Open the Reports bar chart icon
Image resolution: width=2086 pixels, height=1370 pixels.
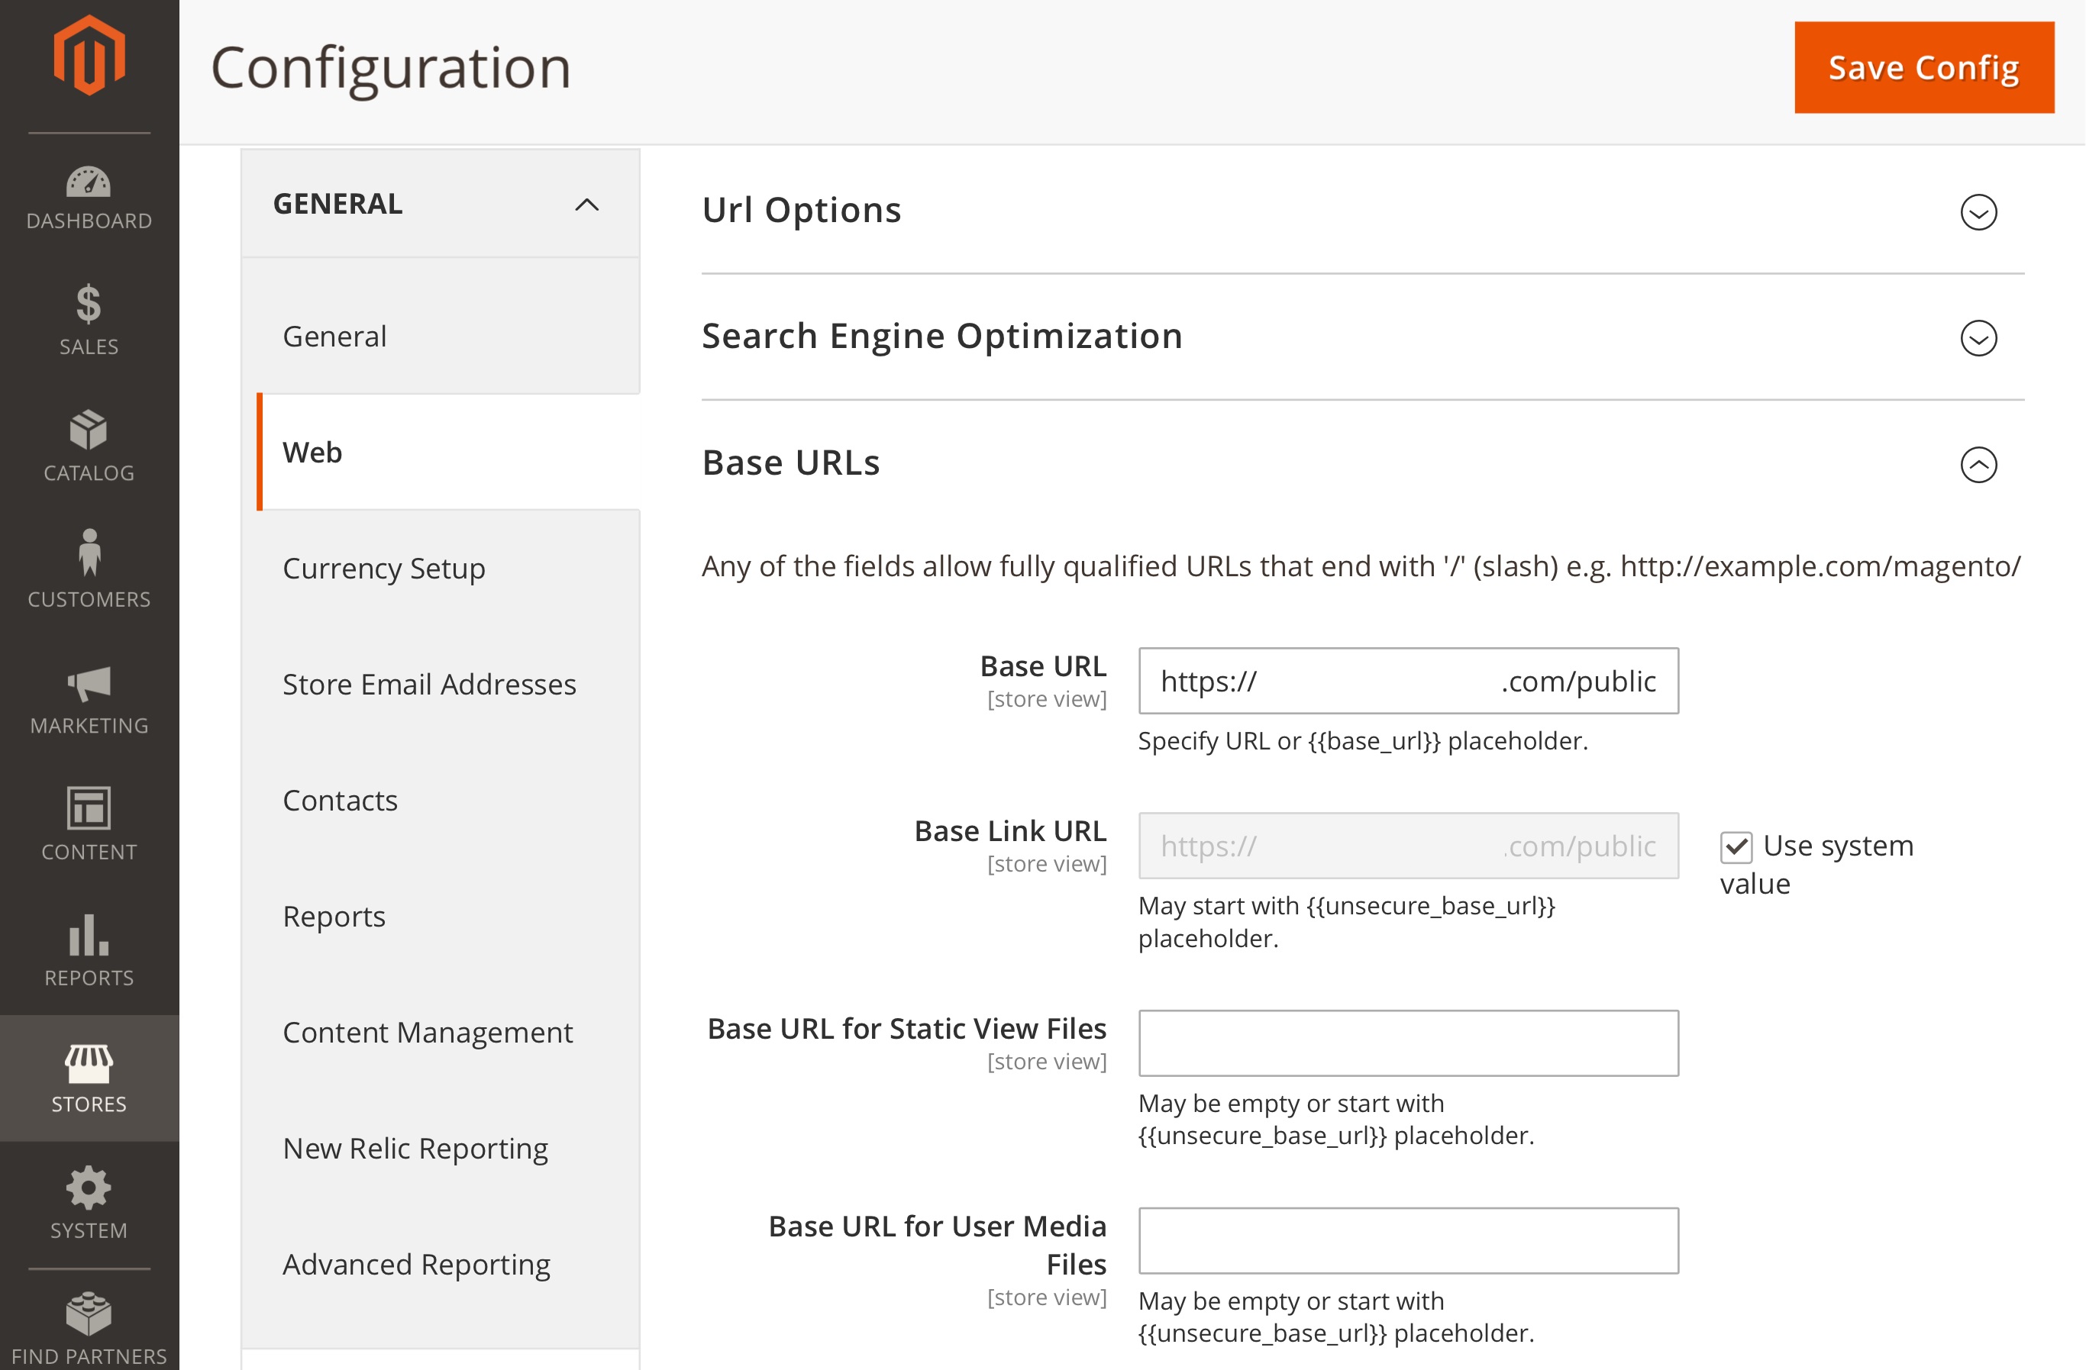tap(89, 935)
